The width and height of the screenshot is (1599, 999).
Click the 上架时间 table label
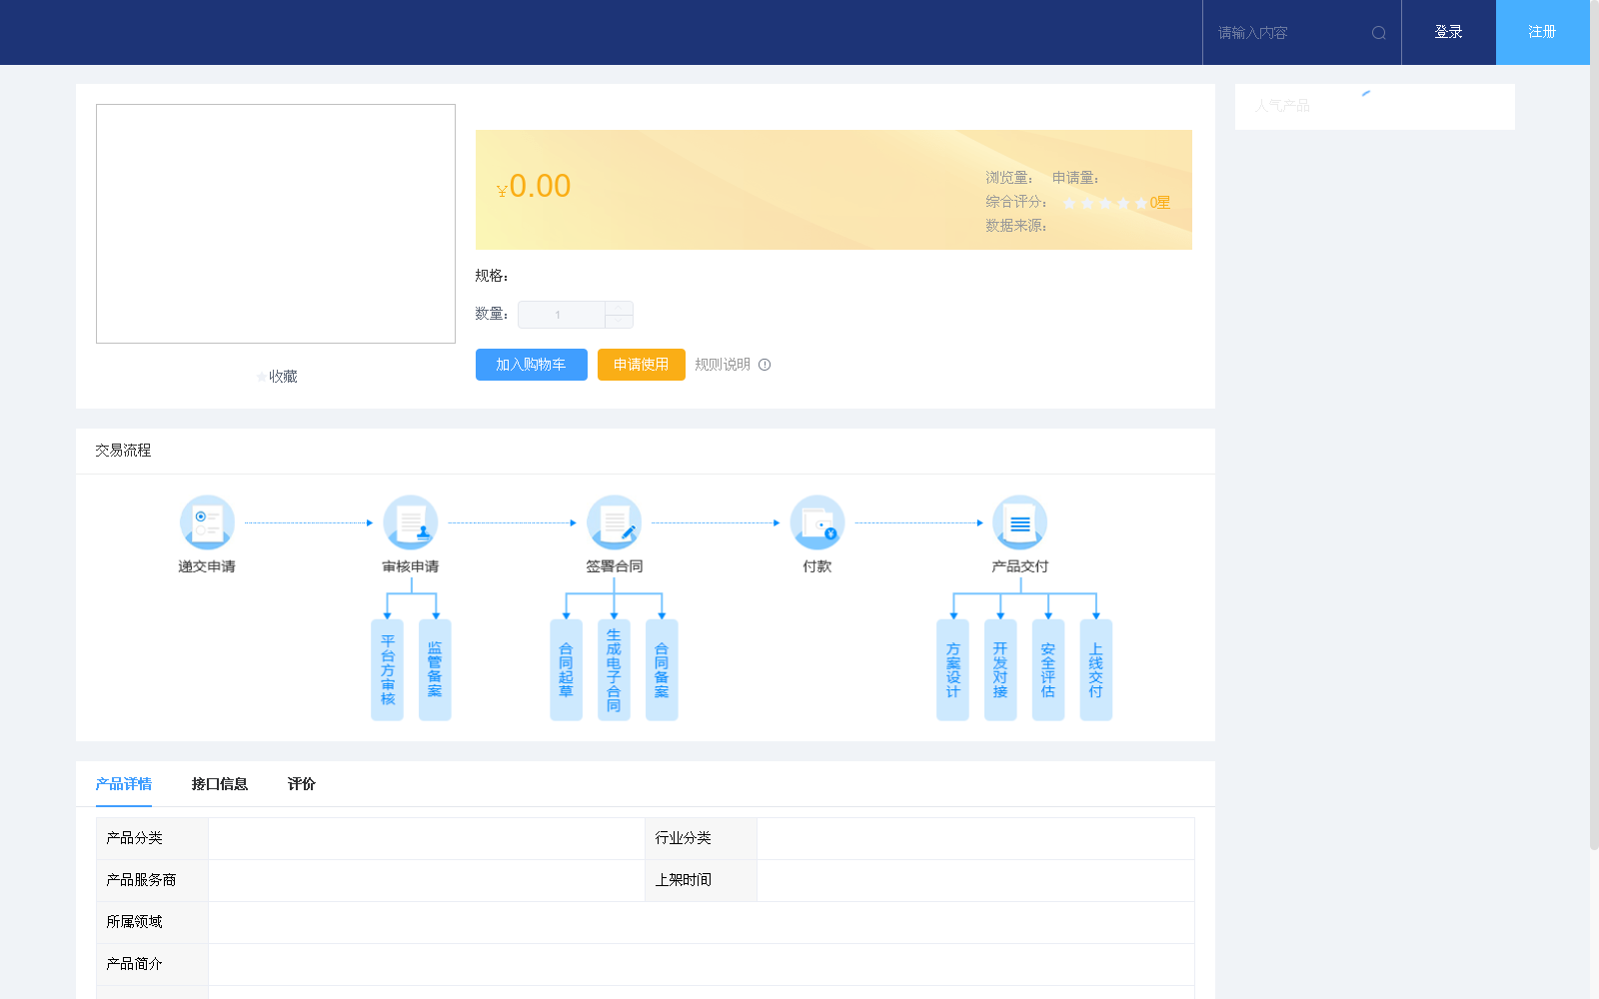(684, 880)
